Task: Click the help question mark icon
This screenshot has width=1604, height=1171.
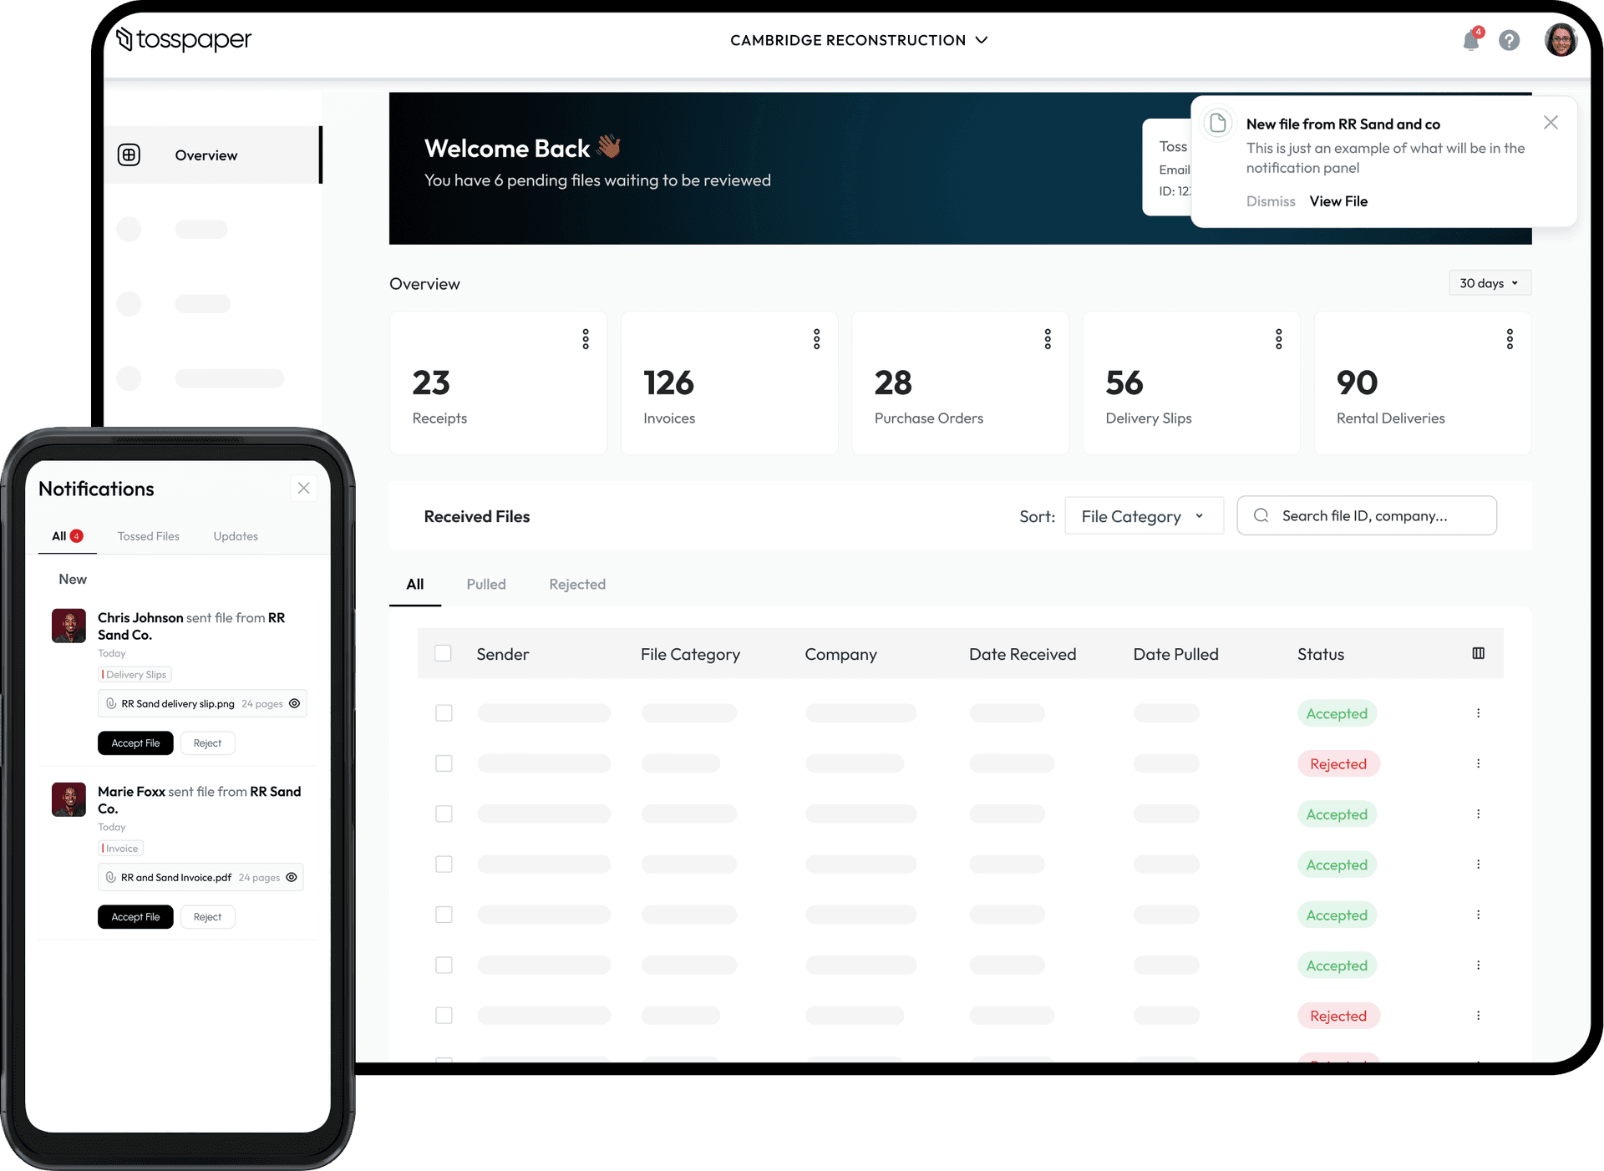Action: tap(1510, 40)
